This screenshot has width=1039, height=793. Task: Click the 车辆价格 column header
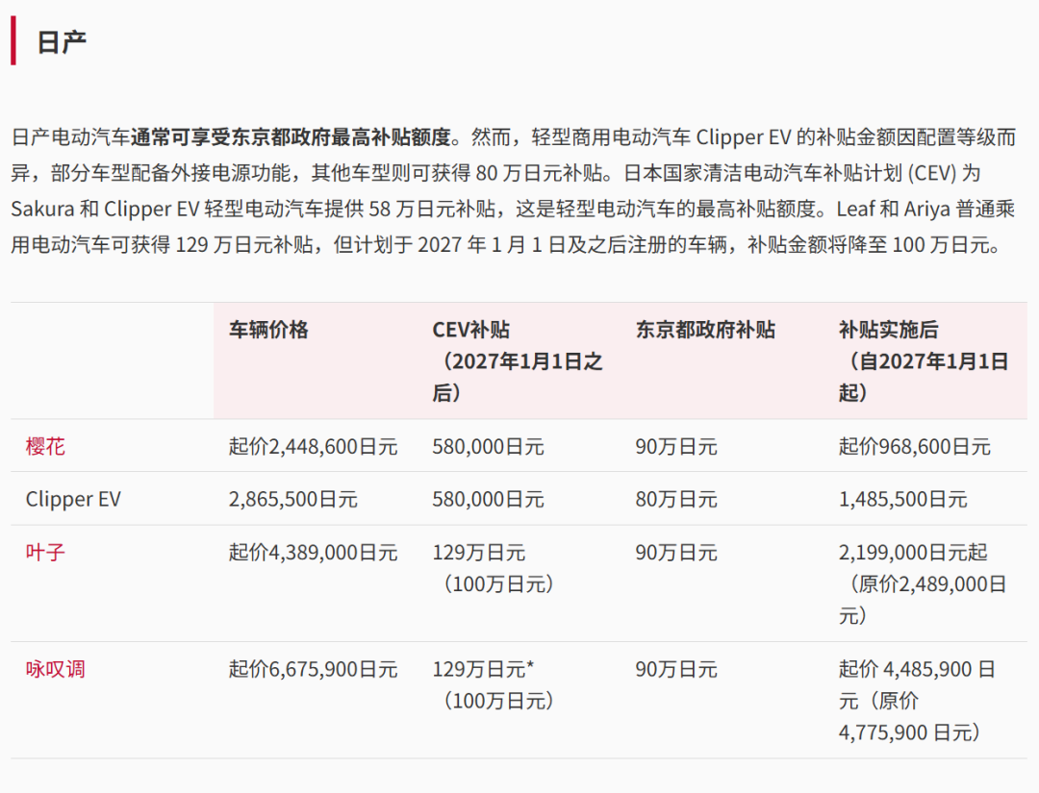pyautogui.click(x=268, y=330)
